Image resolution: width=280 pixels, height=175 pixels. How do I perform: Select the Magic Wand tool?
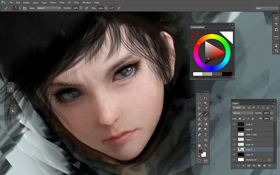click(x=206, y=103)
